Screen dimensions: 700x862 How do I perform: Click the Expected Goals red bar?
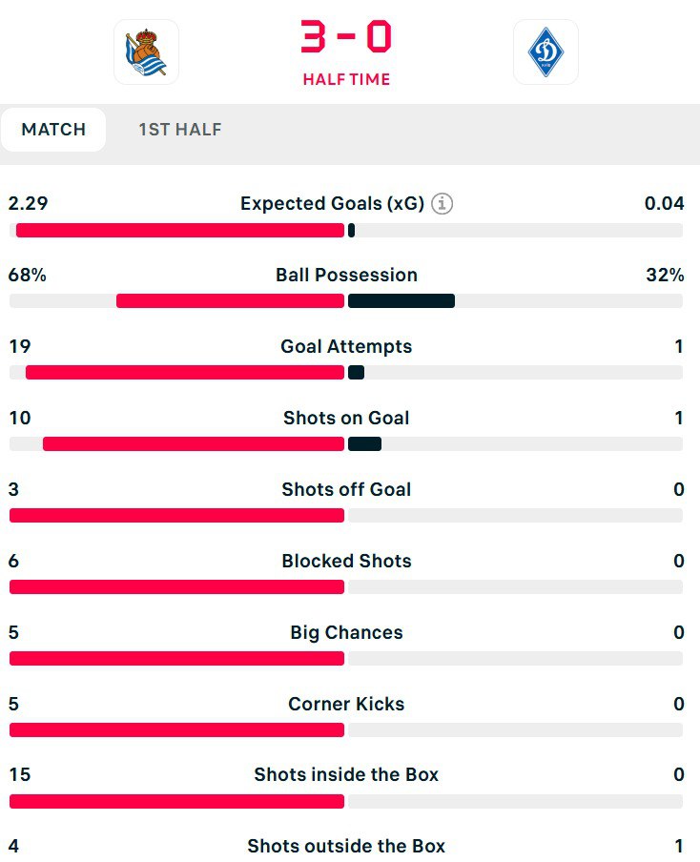(179, 230)
